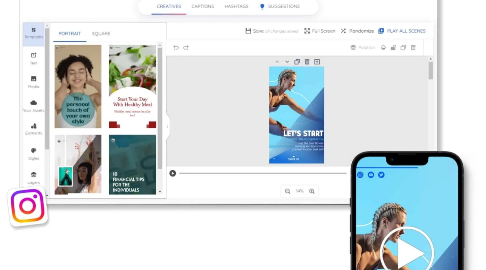The width and height of the screenshot is (486, 270).
Task: Choose the '10 Financial Tips' template
Action: 133,164
